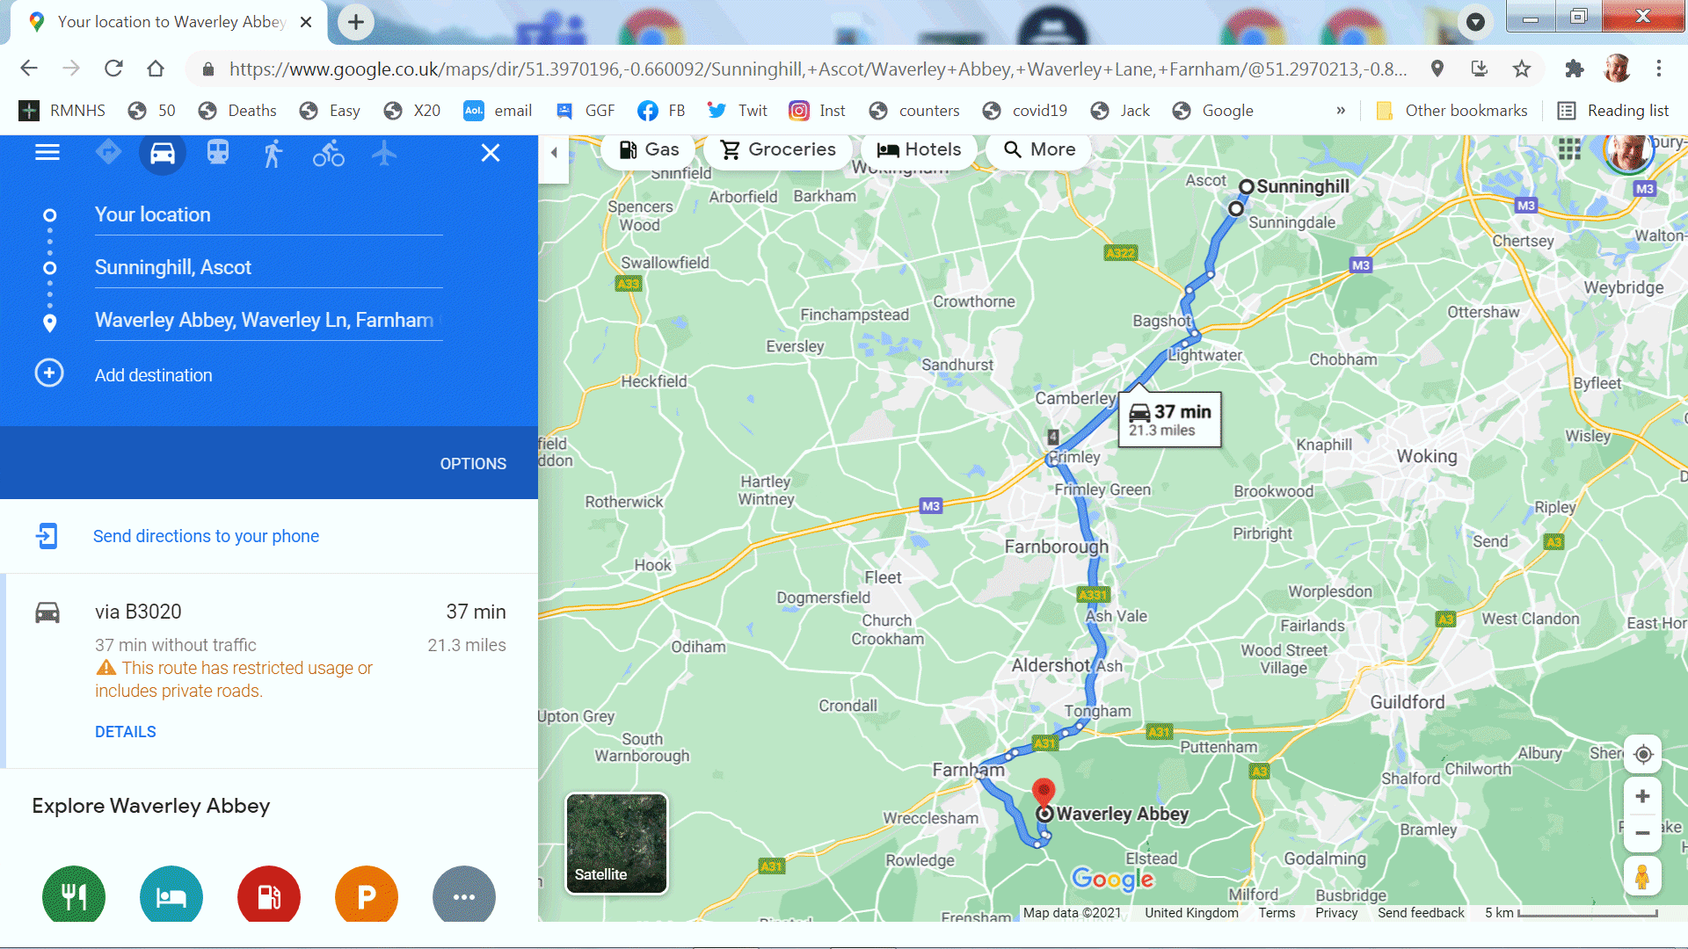Open the Deaths bookmark
The image size is (1688, 949).
click(x=237, y=111)
